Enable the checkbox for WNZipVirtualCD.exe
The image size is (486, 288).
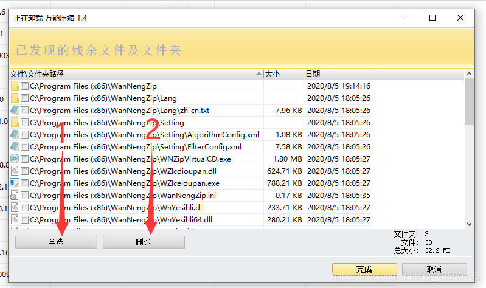pyautogui.click(x=24, y=159)
